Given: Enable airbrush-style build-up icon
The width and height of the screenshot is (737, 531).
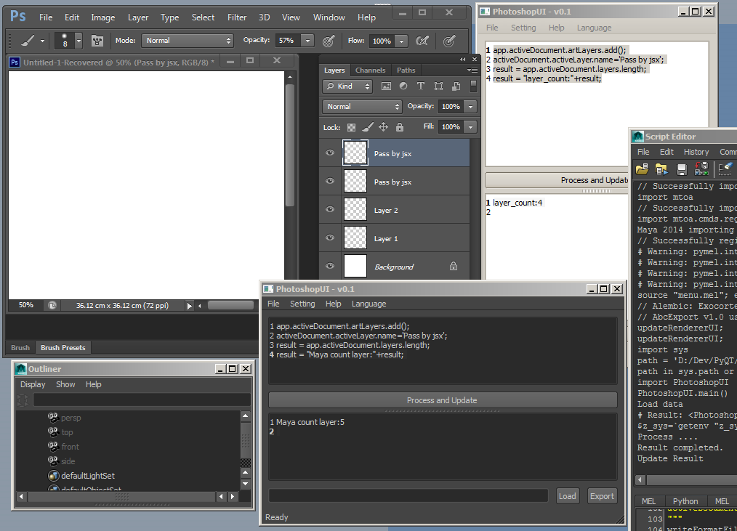Looking at the screenshot, I should (x=422, y=41).
